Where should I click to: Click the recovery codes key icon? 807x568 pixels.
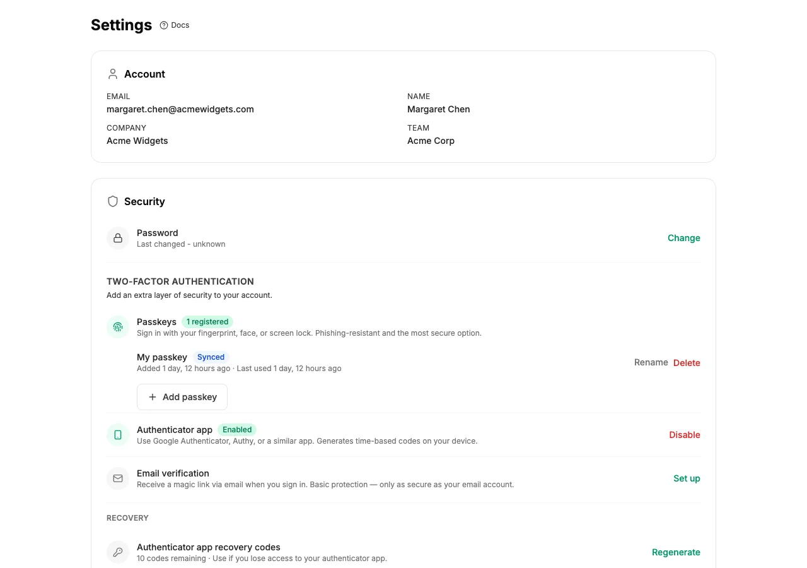click(x=118, y=552)
